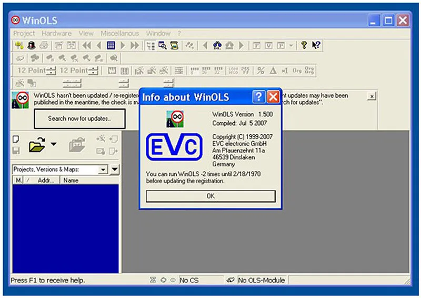Click the blue binoculars find icon
The image size is (421, 298).
(x=217, y=46)
